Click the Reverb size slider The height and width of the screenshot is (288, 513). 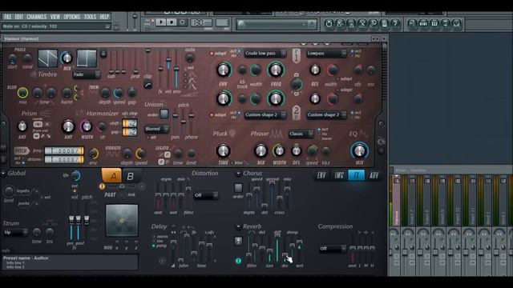pos(269,250)
